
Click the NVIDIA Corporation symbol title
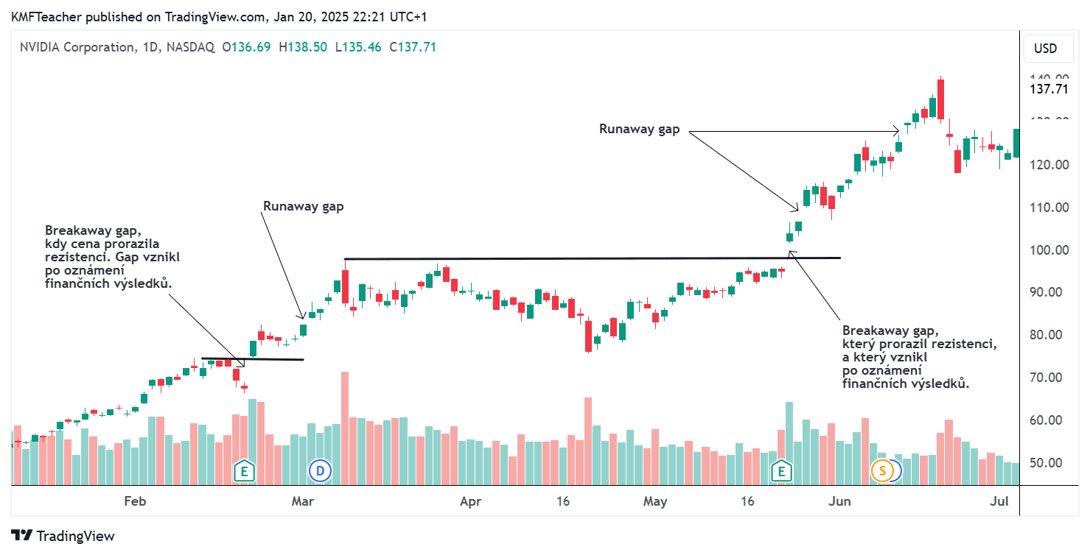77,47
